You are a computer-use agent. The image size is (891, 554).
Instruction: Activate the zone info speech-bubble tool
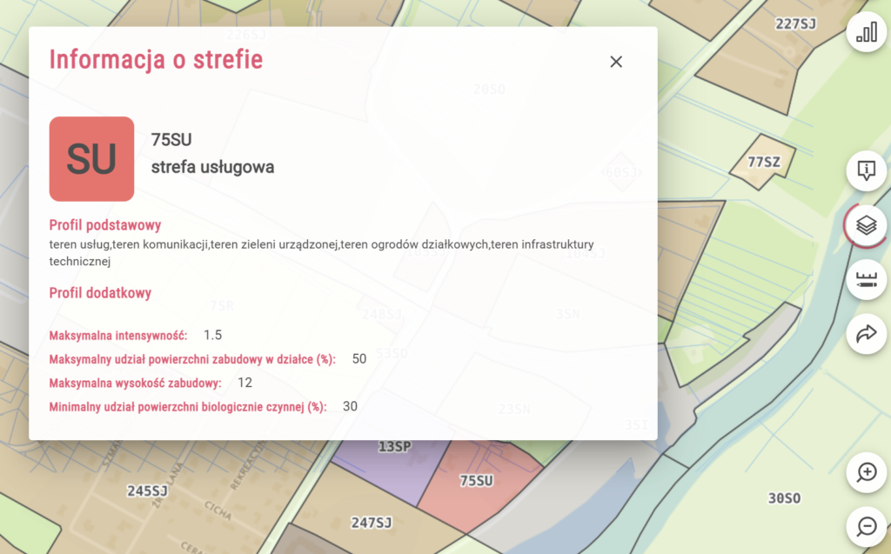pos(866,170)
